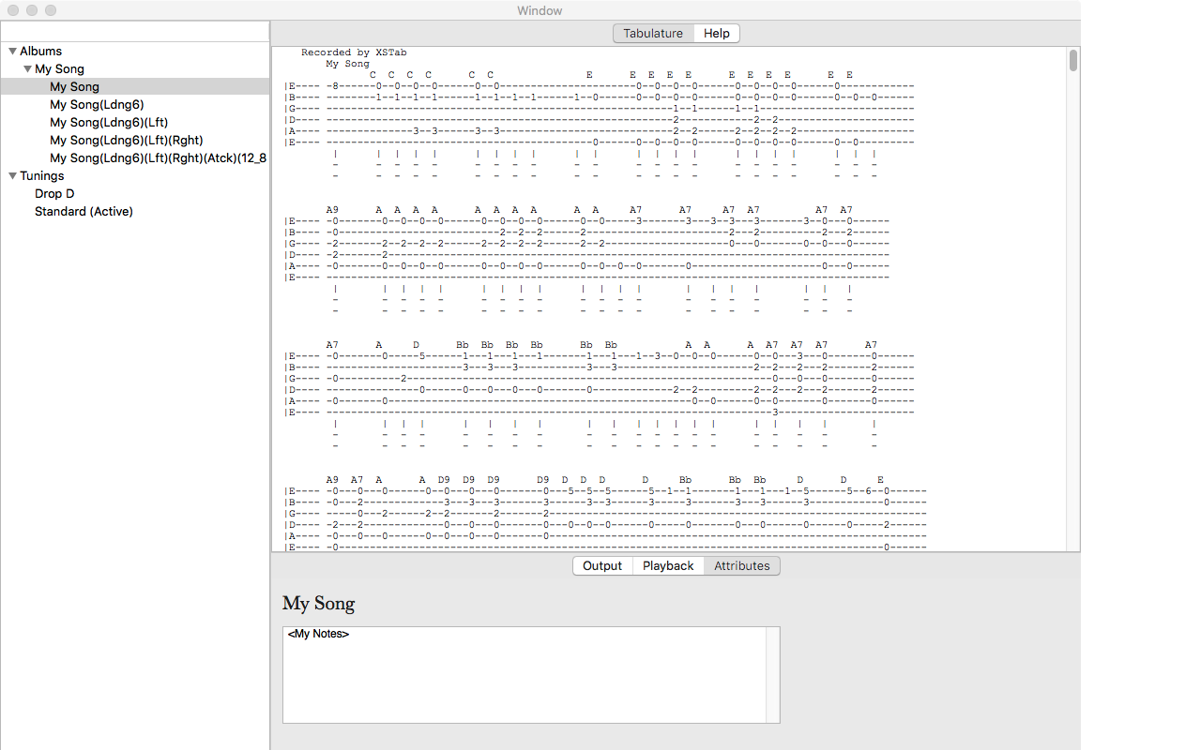Screen dimensions: 1201x750
Task: Select My Song(Ldng6)(Lft) item
Action: point(109,123)
